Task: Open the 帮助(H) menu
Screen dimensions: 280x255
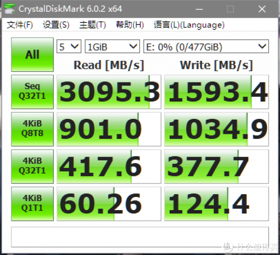Action: pyautogui.click(x=130, y=25)
